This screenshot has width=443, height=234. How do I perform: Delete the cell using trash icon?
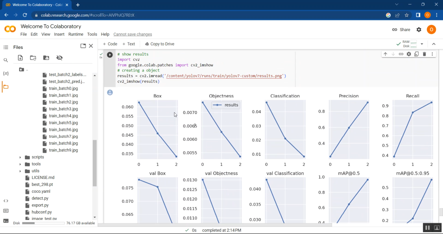(x=424, y=54)
